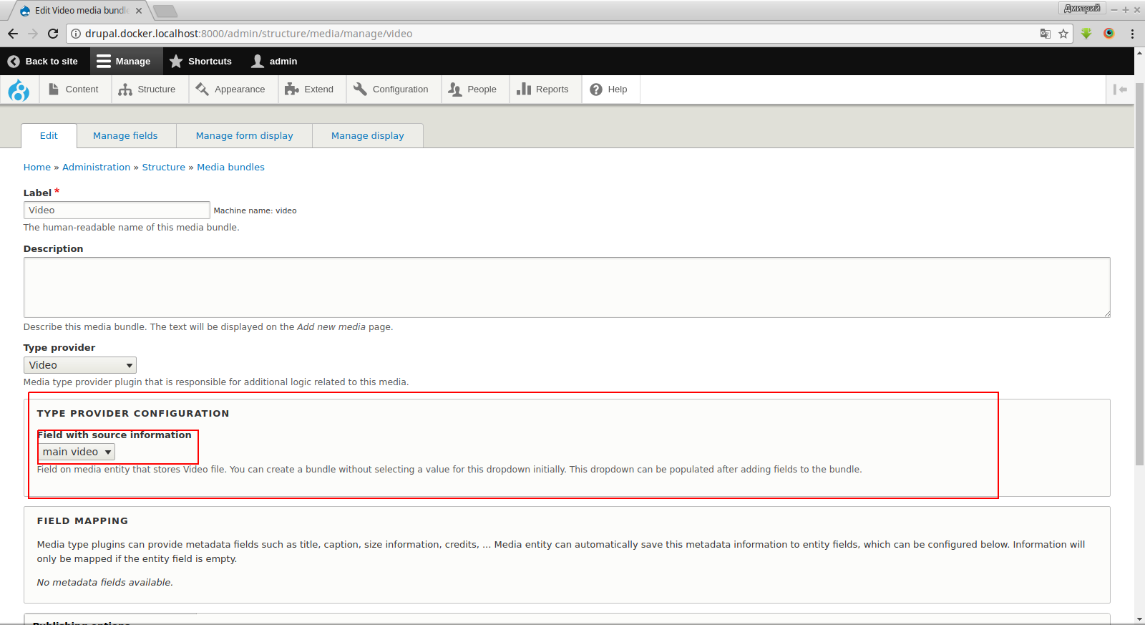1145x625 pixels.
Task: Open the Type provider dropdown
Action: 79,365
